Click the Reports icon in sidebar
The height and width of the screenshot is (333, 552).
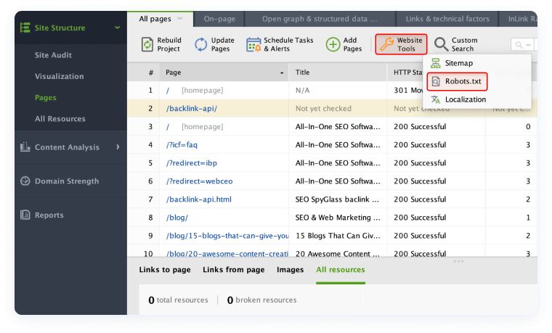click(x=25, y=215)
